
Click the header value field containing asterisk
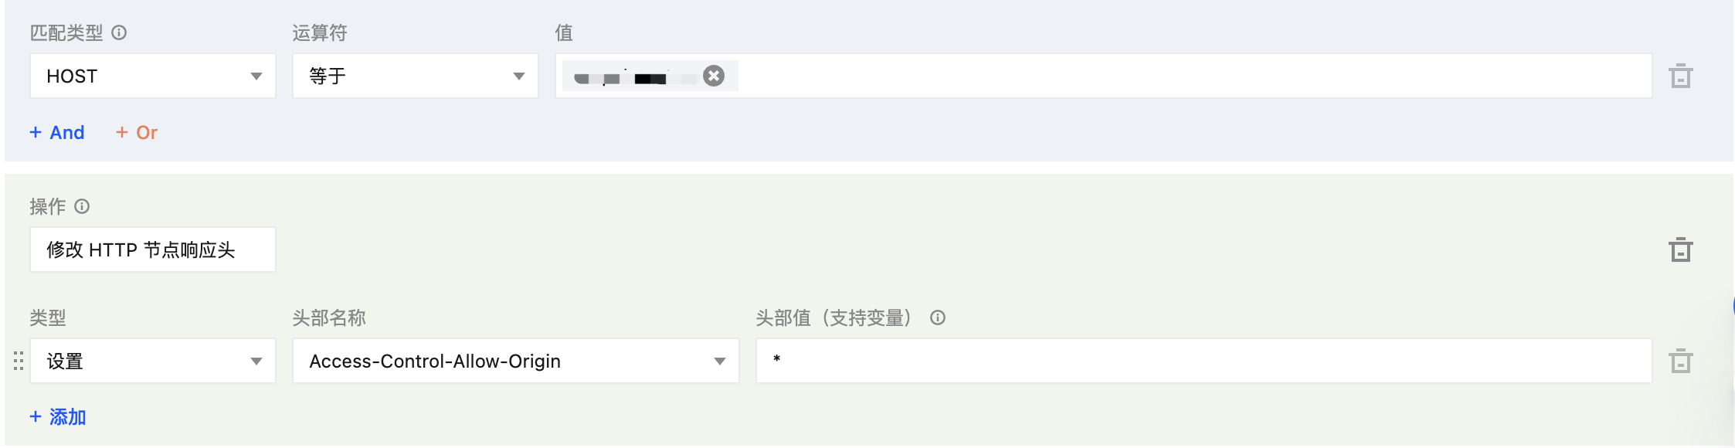(1202, 361)
